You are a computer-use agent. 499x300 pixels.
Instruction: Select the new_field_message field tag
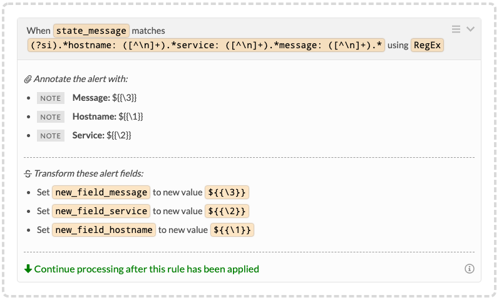(101, 192)
